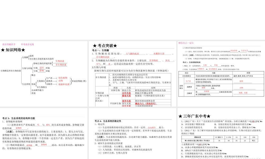This screenshot has height=159, width=265.
Task: Open the page thumbnail headed 相信自己一定行
Action: [x=221, y=74]
